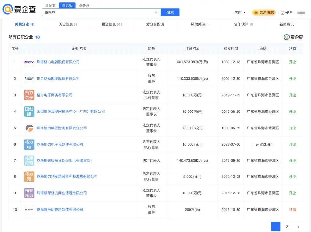
Task: Click the 格力预 logo tile in row 8
Action: [29, 176]
